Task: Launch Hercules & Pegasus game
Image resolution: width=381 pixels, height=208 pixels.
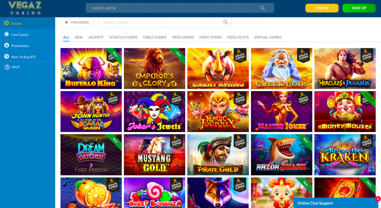Action: click(345, 68)
